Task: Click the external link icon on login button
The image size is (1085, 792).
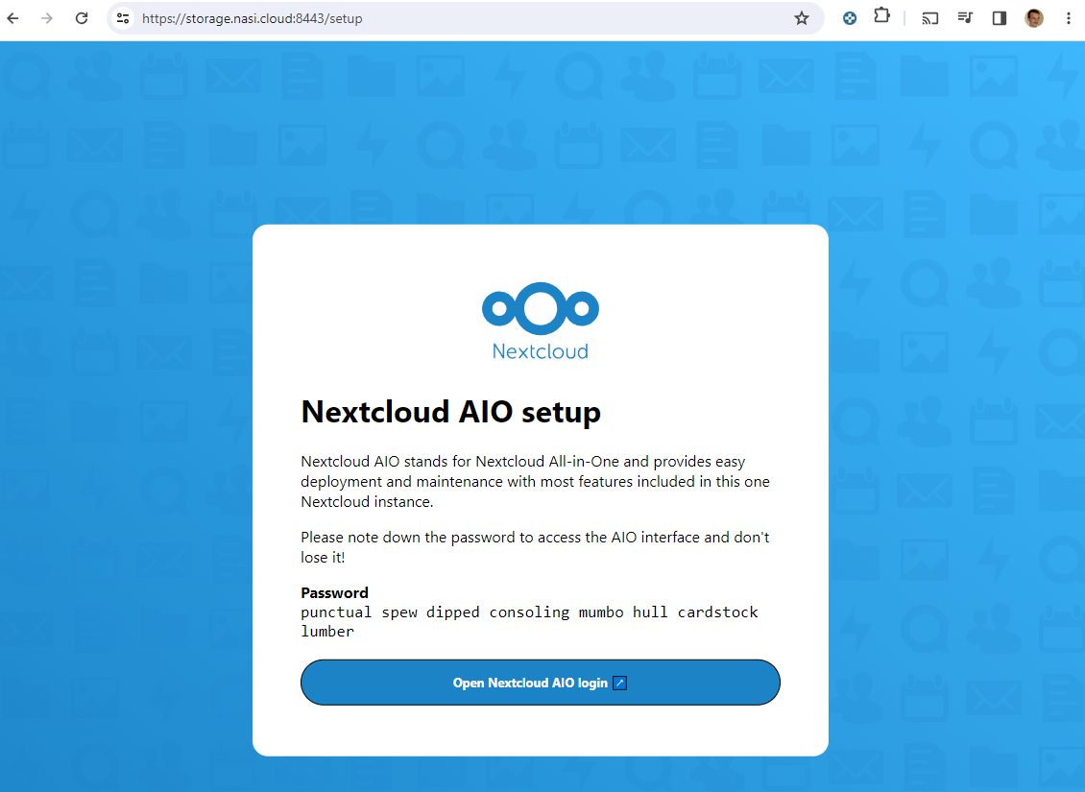Action: pyautogui.click(x=620, y=684)
